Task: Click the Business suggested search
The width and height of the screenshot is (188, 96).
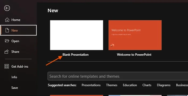Action: coord(182,85)
